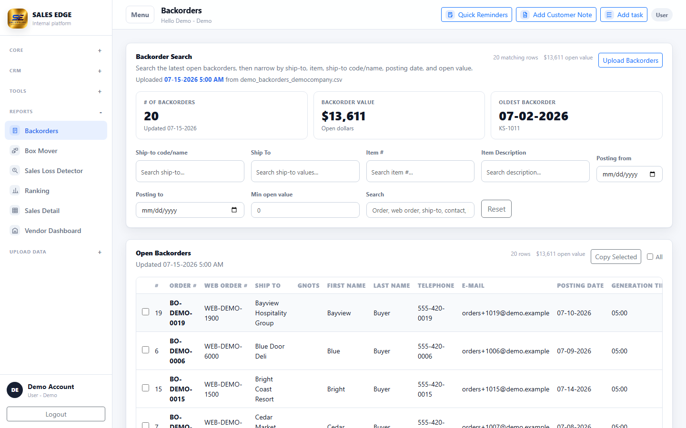This screenshot has width=686, height=428.
Task: Click the Quick Reminders icon
Action: pos(450,15)
